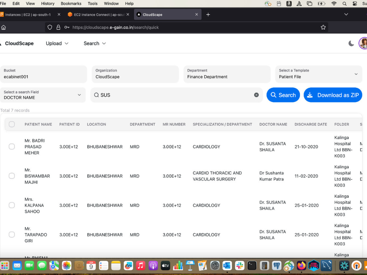This screenshot has width=367, height=275.
Task: Select the discharge date 11-02-2020
Action: (x=306, y=176)
